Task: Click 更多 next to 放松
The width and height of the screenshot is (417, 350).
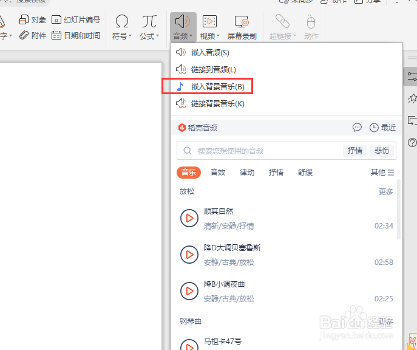Action: (385, 191)
